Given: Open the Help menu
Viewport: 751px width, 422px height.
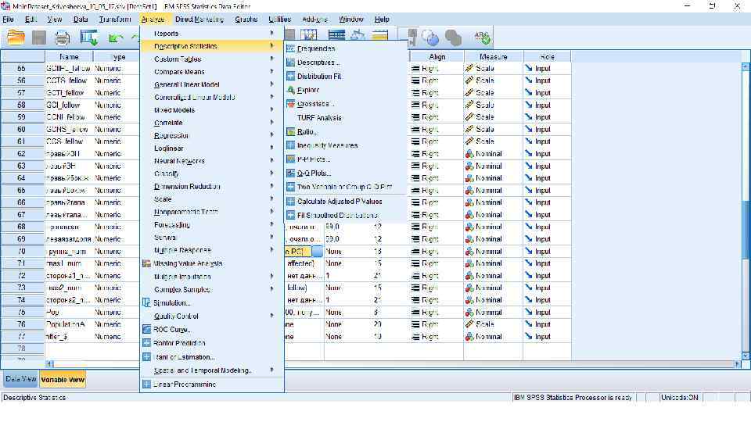Looking at the screenshot, I should tap(382, 20).
